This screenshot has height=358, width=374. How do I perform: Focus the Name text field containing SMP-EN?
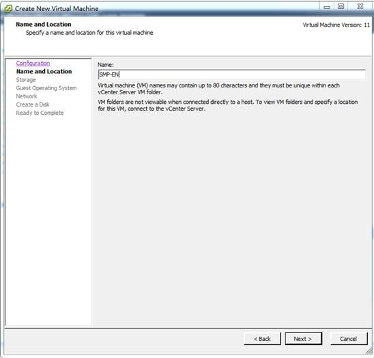click(231, 74)
